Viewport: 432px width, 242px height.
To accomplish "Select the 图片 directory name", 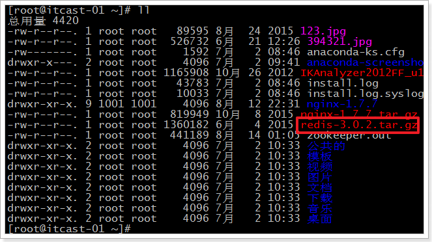I will (x=319, y=178).
